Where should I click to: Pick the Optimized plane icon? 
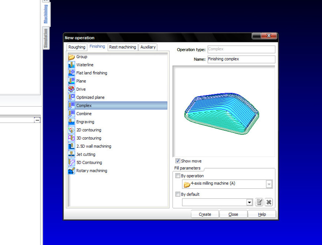pyautogui.click(x=71, y=97)
